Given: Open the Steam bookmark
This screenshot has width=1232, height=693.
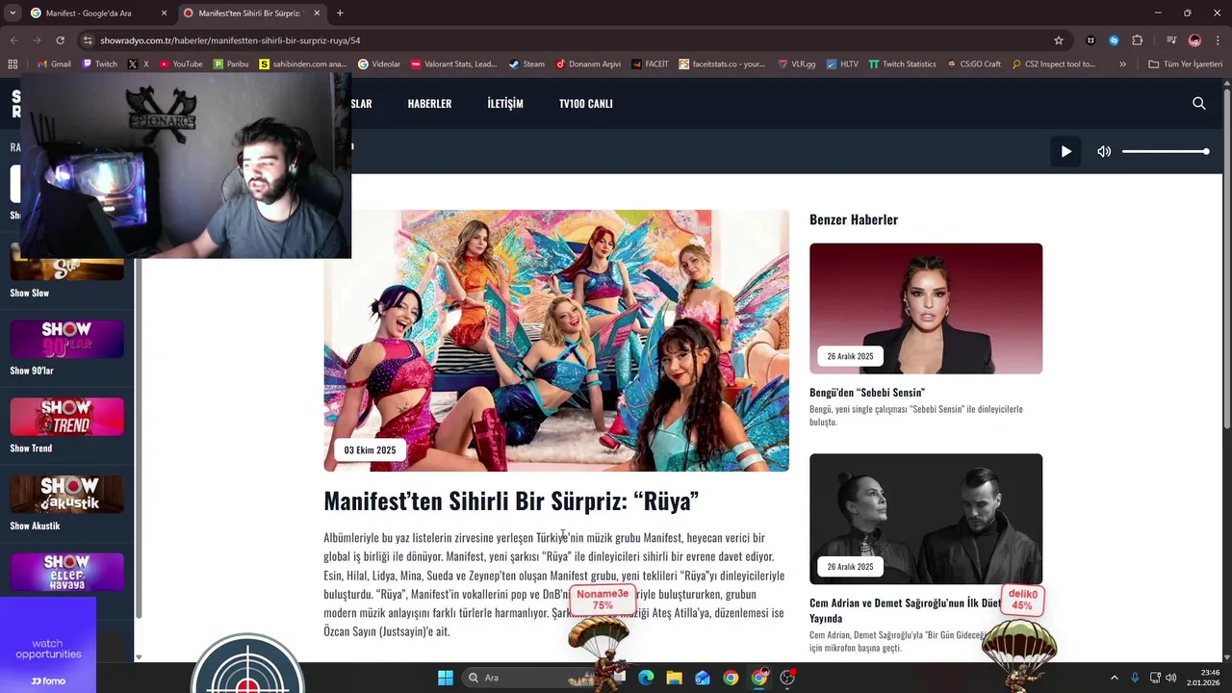Looking at the screenshot, I should point(526,64).
